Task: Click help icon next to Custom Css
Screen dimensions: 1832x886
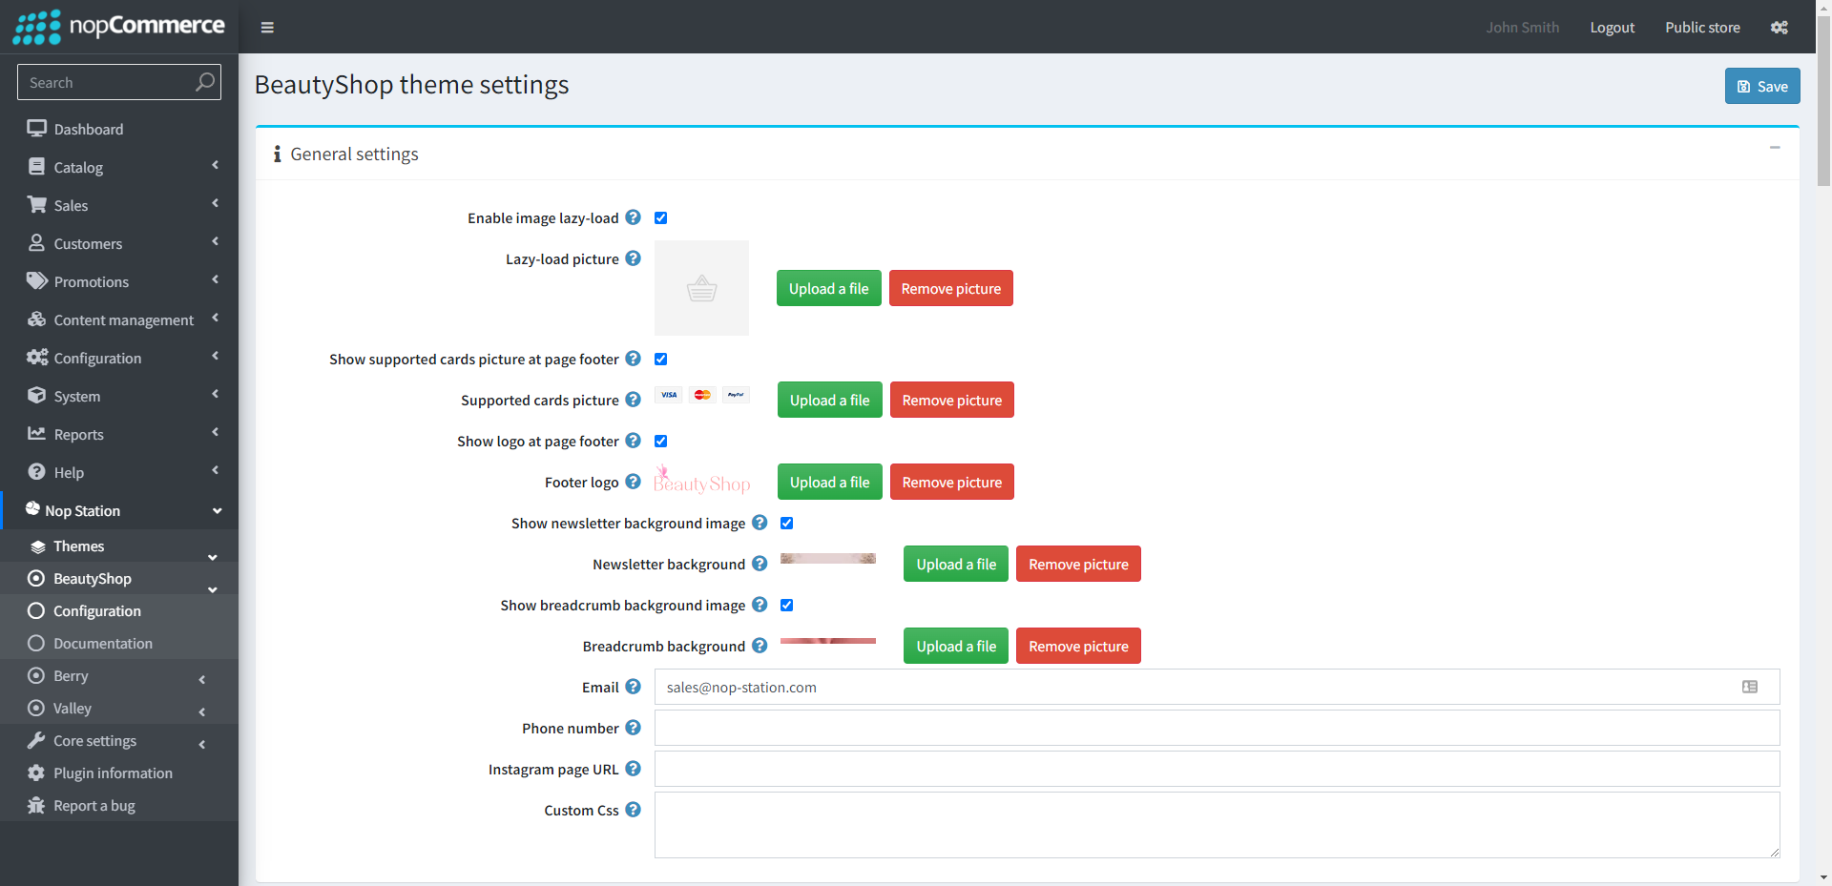Action: (633, 810)
